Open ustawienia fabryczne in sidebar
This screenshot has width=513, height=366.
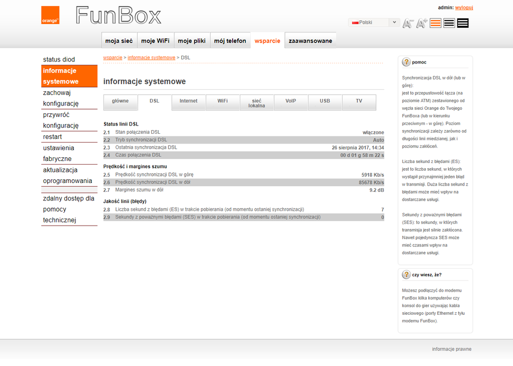click(58, 153)
